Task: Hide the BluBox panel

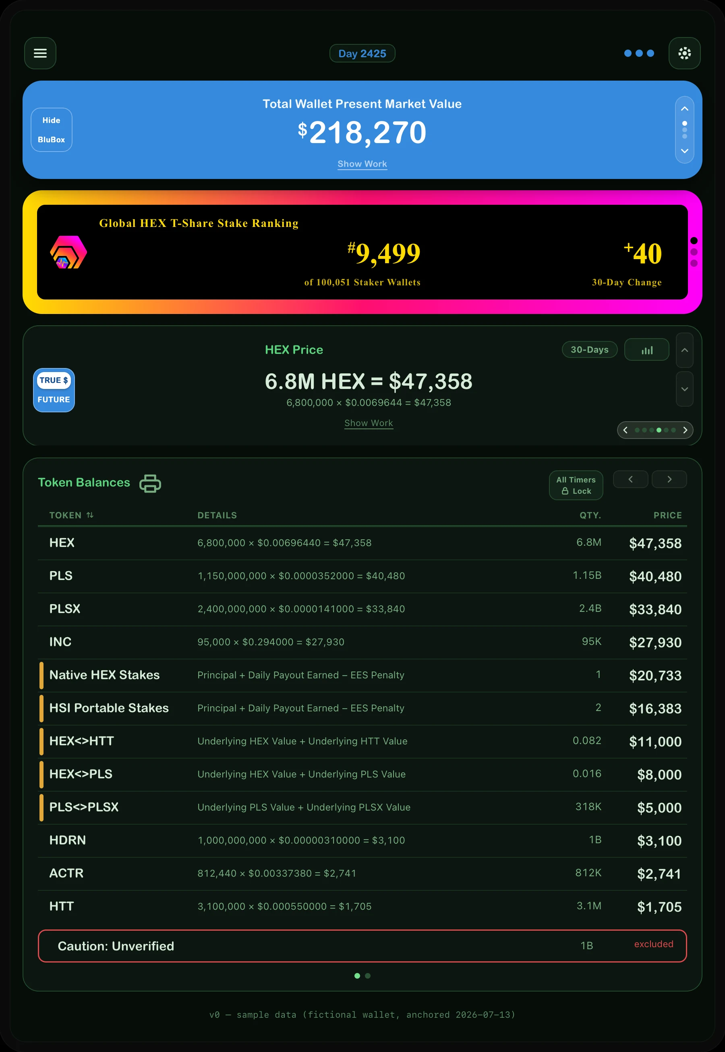Action: tap(51, 129)
